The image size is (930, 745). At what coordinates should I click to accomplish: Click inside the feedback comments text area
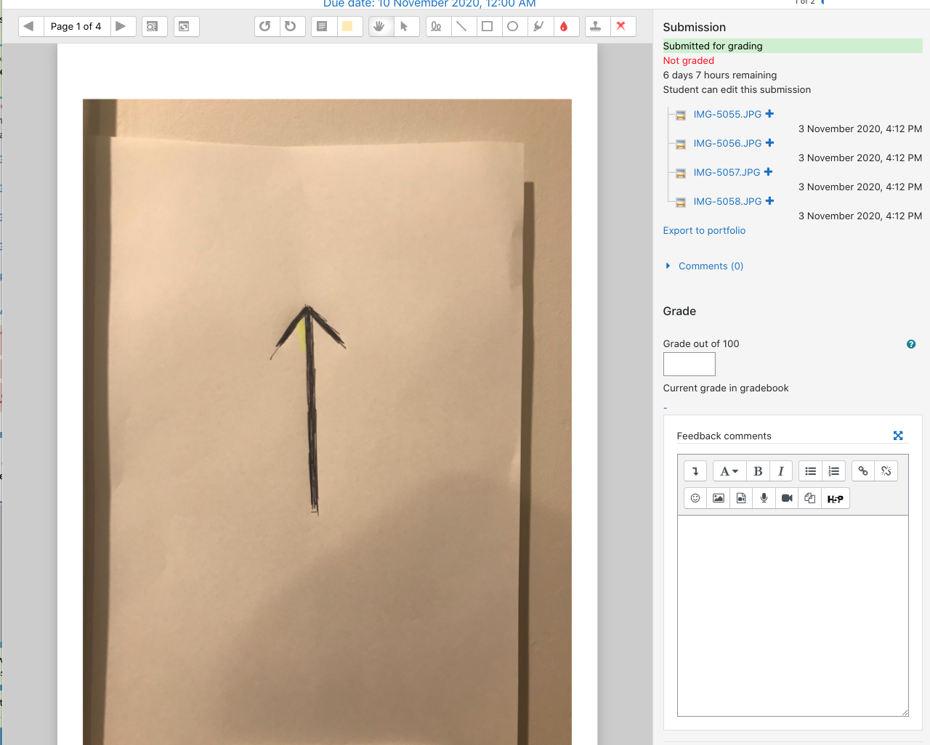coord(793,616)
